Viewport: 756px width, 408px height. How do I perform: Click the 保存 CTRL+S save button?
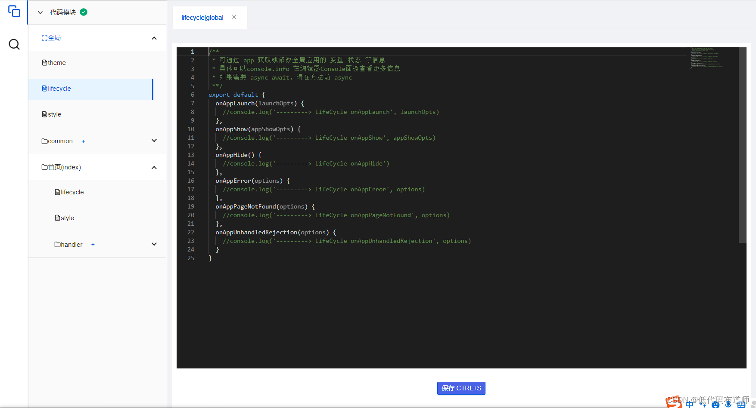[x=461, y=388]
